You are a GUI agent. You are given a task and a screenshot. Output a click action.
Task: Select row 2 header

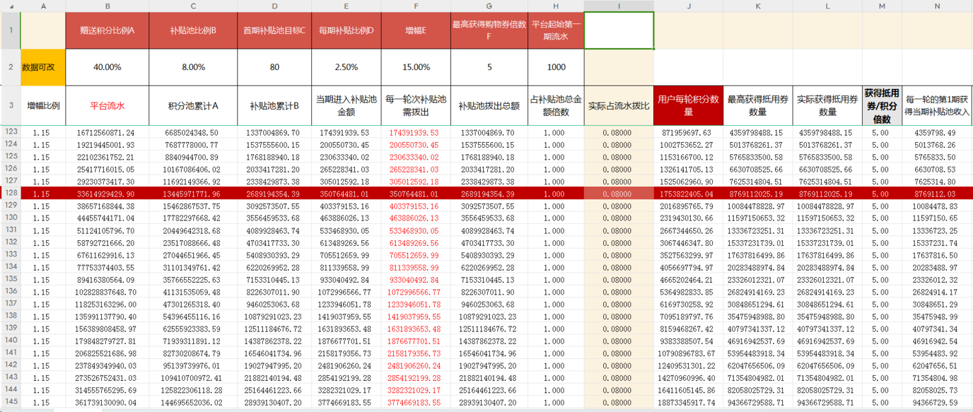[10, 67]
